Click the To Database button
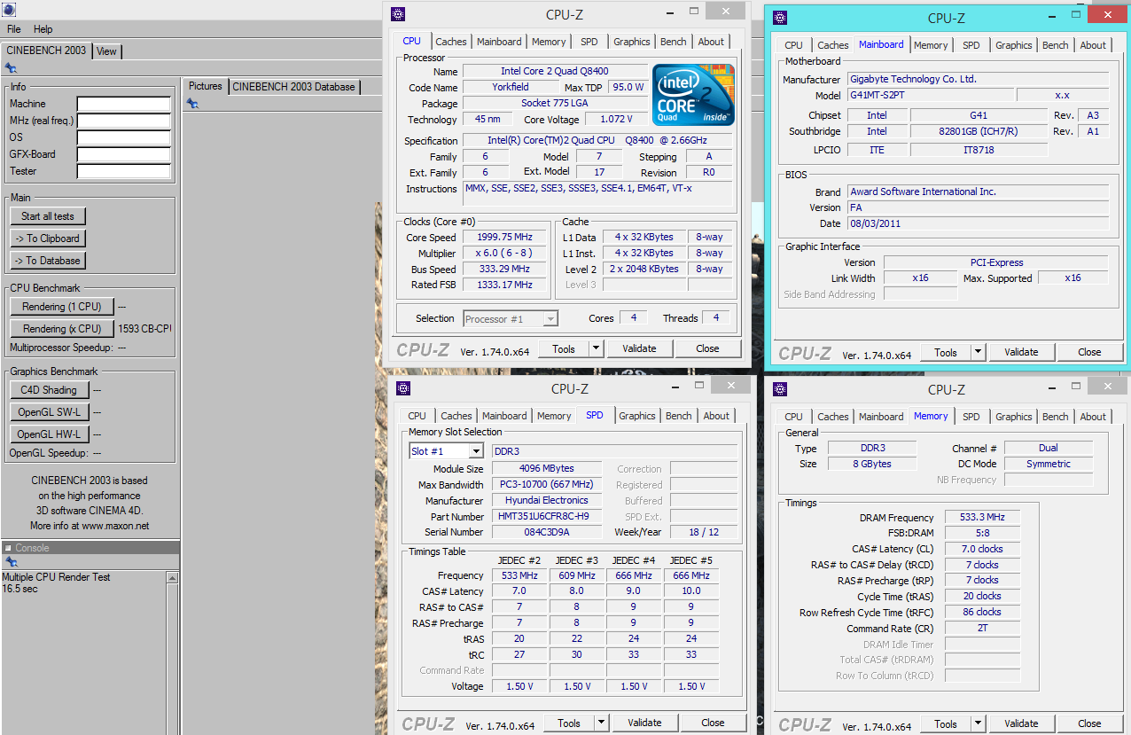Image resolution: width=1131 pixels, height=735 pixels. (48, 261)
